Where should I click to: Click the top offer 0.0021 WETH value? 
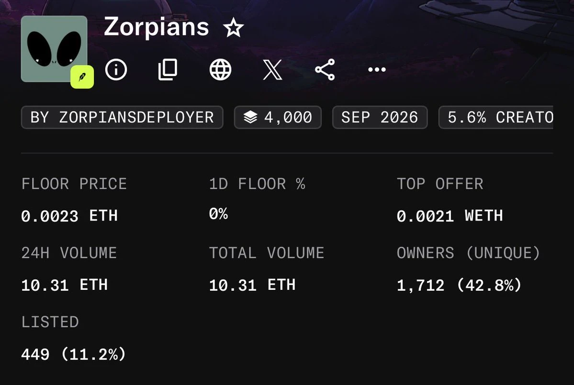point(450,216)
